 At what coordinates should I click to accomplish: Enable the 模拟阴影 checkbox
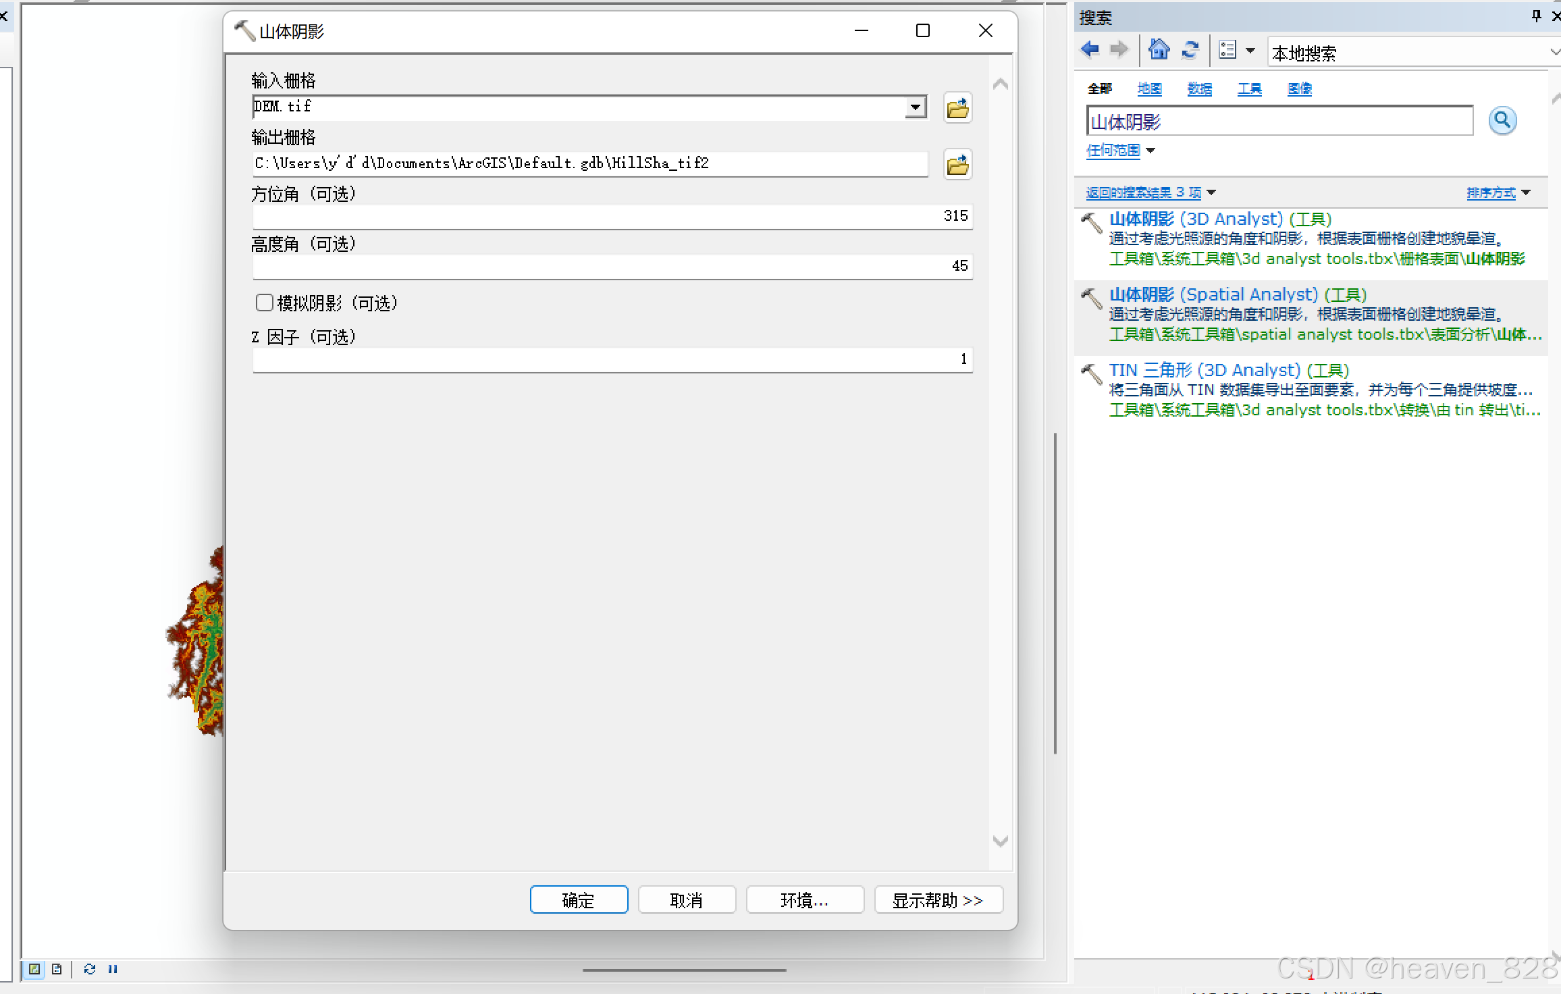(x=265, y=303)
